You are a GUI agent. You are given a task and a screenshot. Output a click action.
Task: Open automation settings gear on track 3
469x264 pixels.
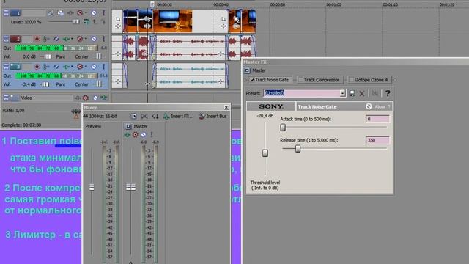pos(80,67)
